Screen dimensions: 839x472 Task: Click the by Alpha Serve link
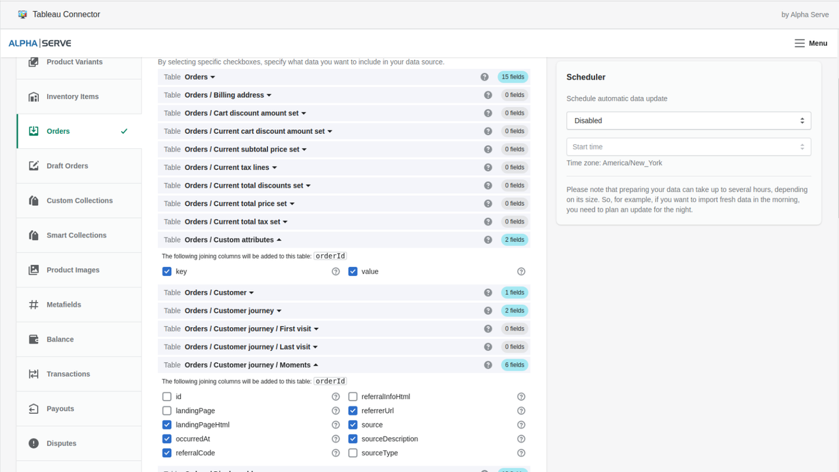tap(805, 14)
